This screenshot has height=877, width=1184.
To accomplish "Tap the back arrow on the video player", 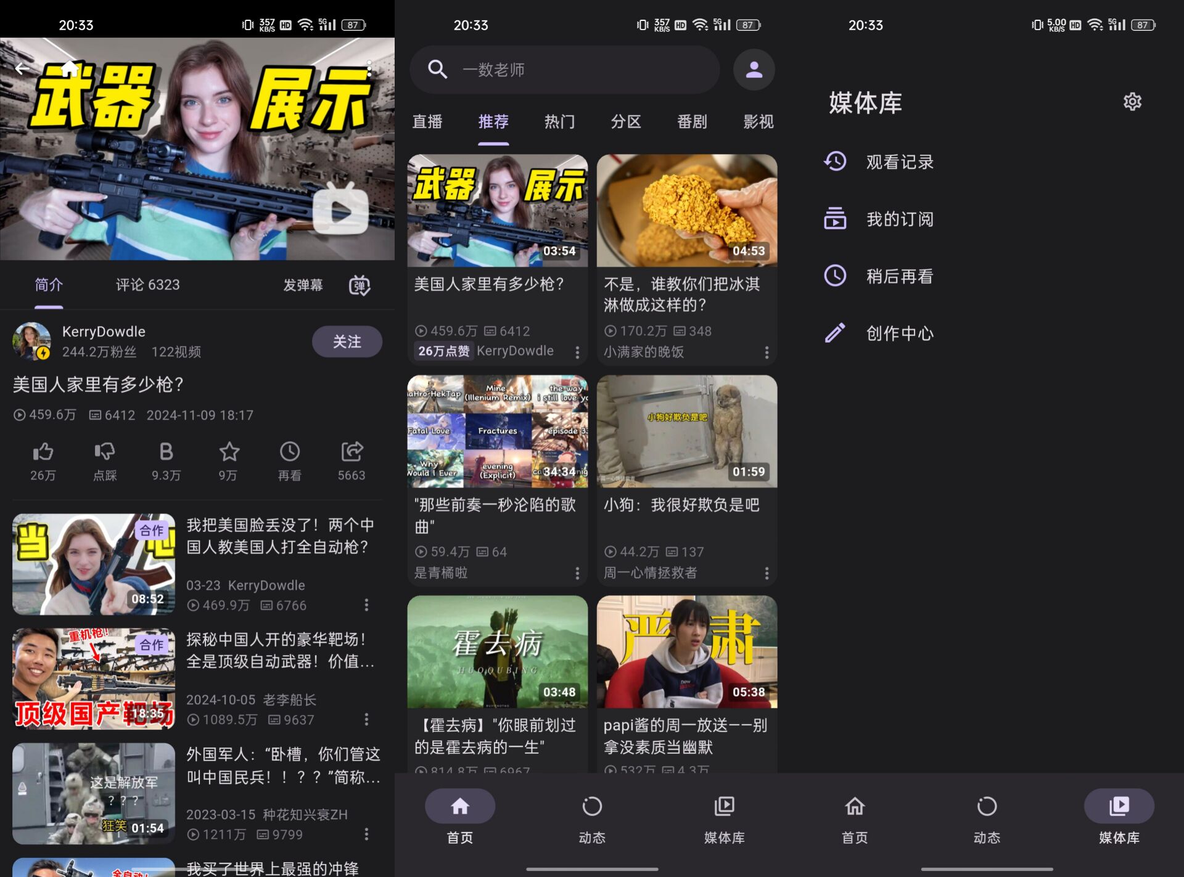I will click(x=22, y=68).
